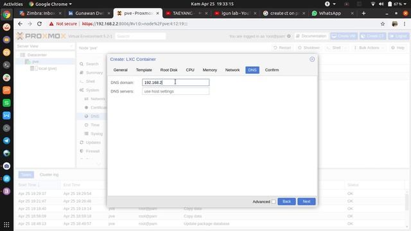This screenshot has height=231, width=411.
Task: Click the Back button in the wizard
Action: pyautogui.click(x=286, y=201)
